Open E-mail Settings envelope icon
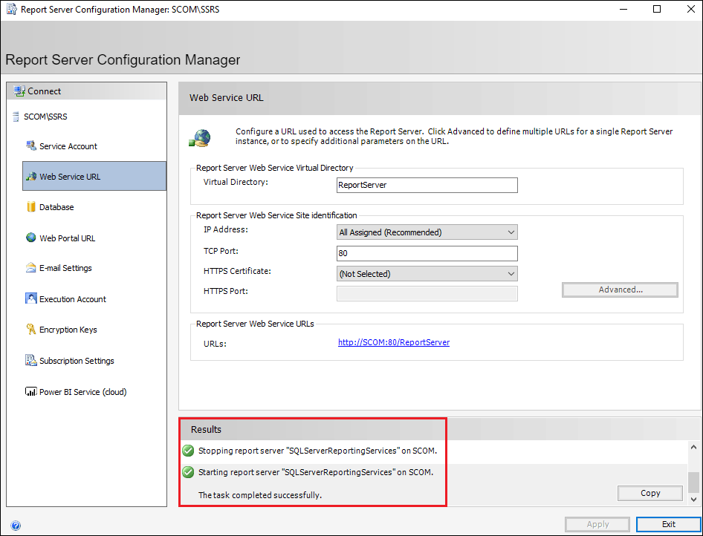 [31, 268]
